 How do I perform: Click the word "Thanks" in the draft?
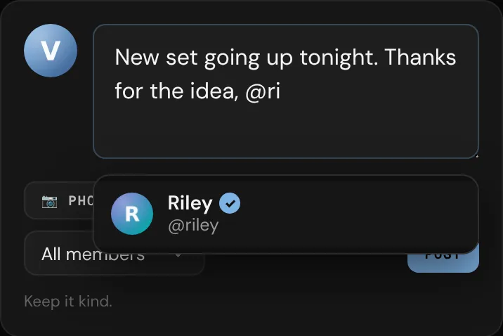(x=420, y=57)
